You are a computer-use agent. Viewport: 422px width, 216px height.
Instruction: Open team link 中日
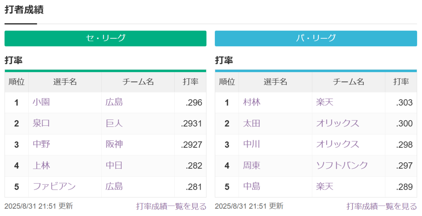pos(114,166)
